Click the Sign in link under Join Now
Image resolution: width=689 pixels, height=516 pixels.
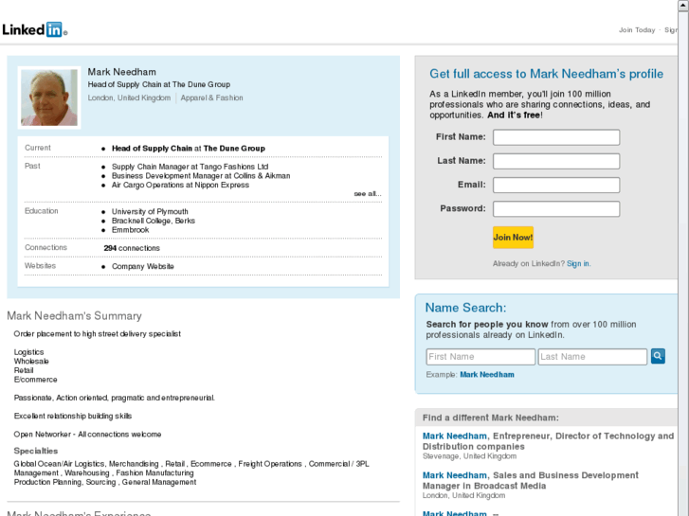(577, 263)
